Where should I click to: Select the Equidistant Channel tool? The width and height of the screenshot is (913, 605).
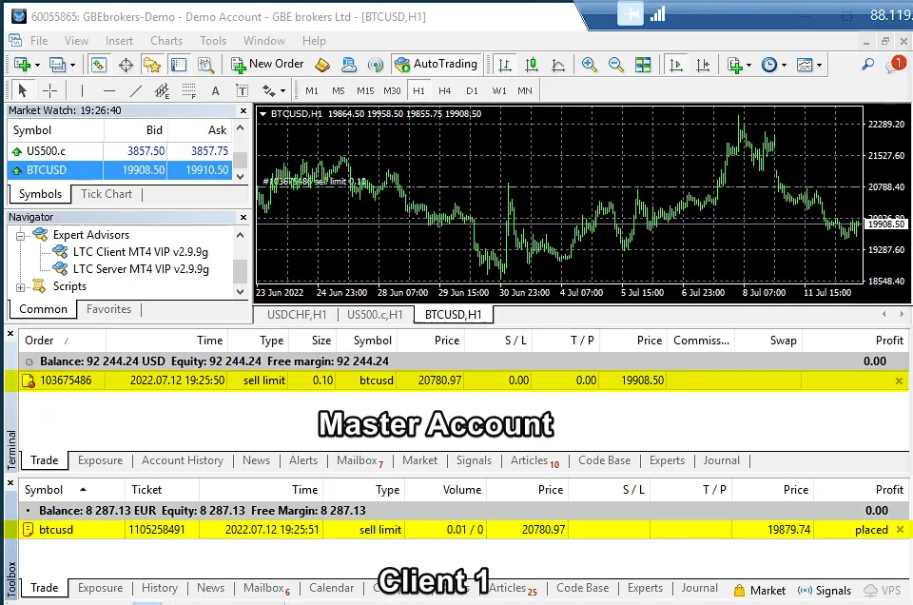click(x=162, y=90)
